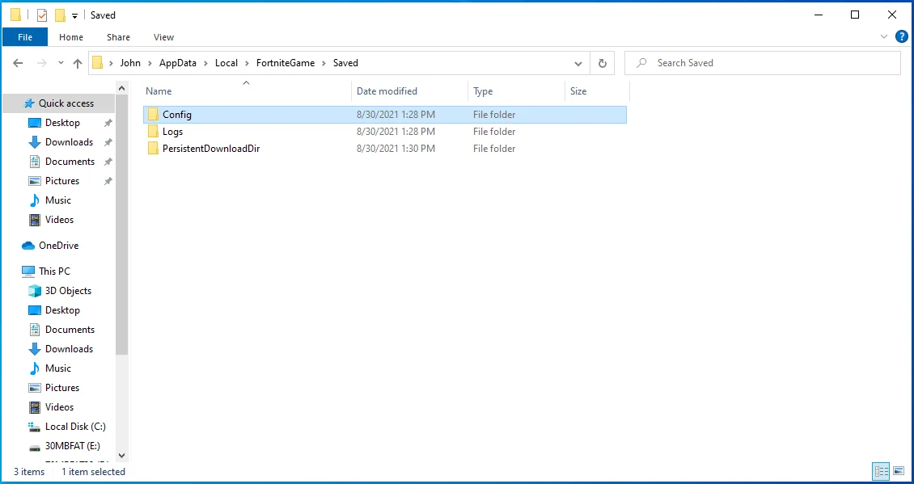Screen dimensions: 914x484
Task: Click the Logs folder icon
Action: pos(154,132)
